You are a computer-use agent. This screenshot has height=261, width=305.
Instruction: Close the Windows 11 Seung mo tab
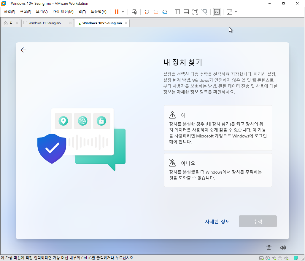click(x=70, y=23)
